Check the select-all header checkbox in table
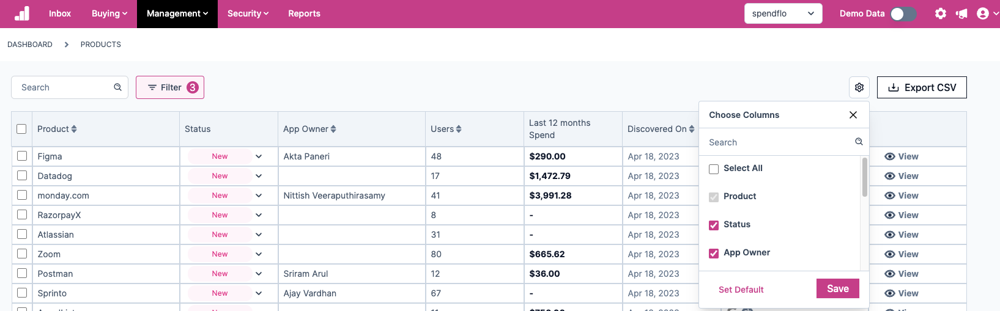Viewport: 1000px width, 311px height. point(21,129)
